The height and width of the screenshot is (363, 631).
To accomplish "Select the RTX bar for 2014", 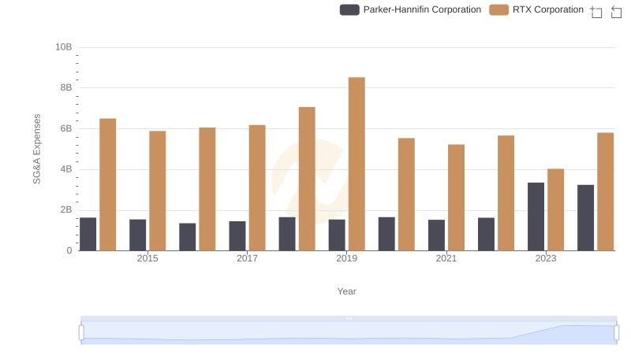I will tap(108, 184).
